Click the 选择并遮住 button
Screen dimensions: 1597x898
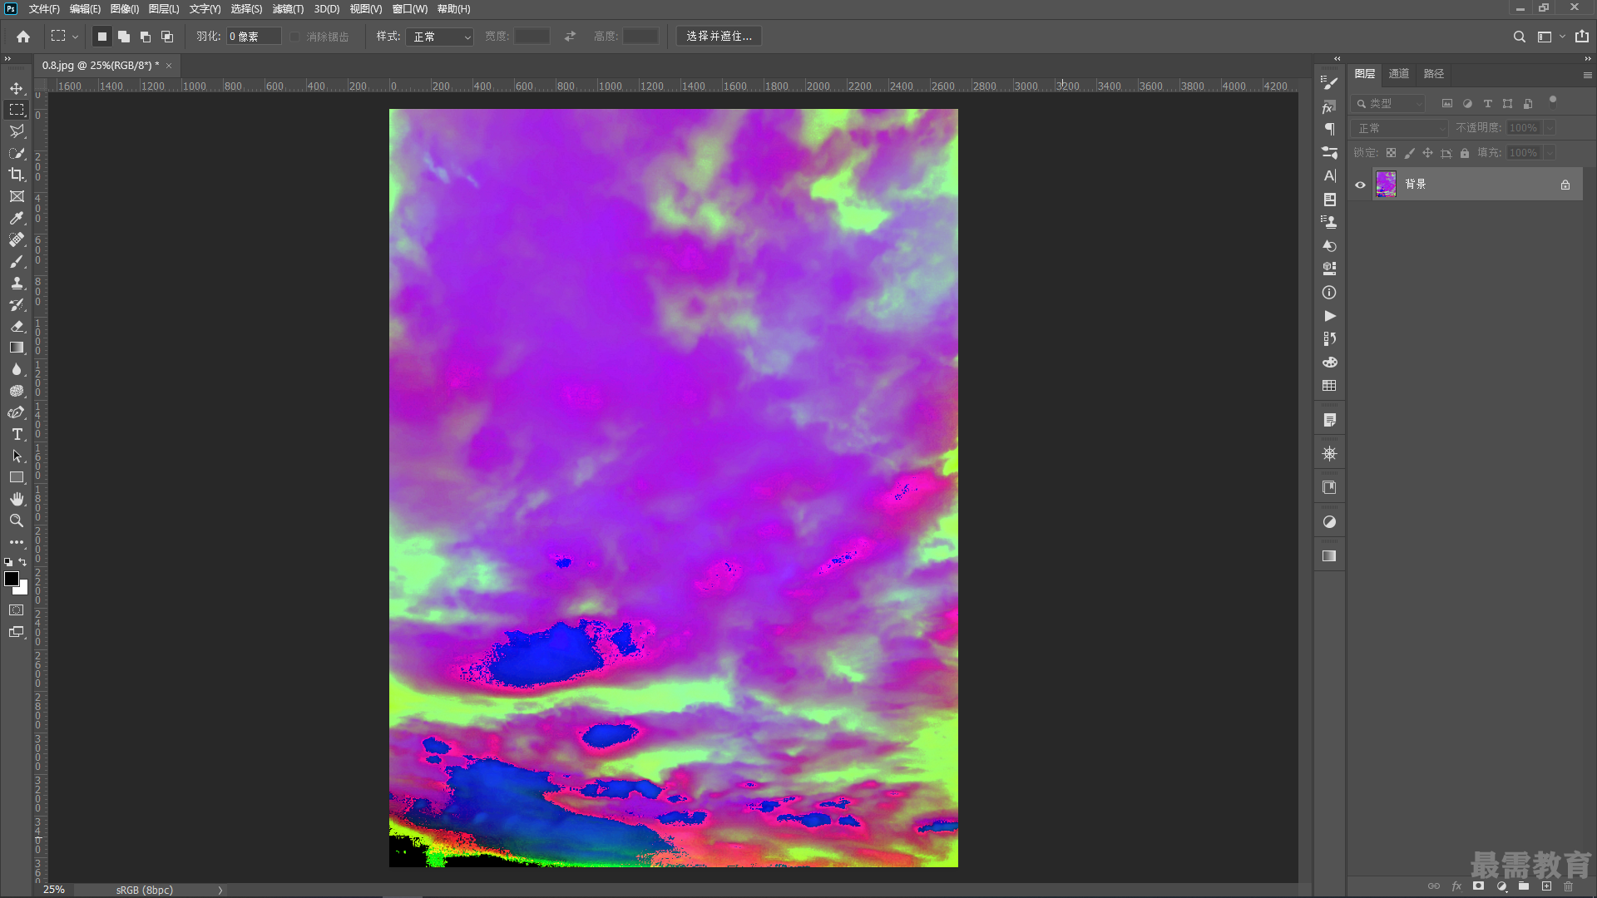[x=719, y=37]
